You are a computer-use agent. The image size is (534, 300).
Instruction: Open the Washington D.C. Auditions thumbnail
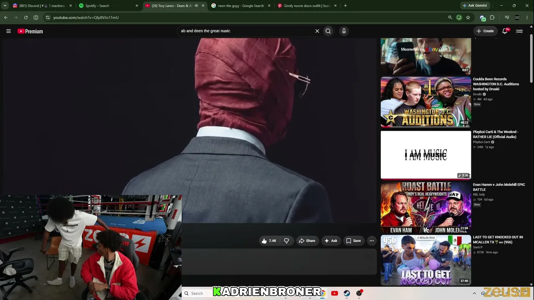click(426, 102)
